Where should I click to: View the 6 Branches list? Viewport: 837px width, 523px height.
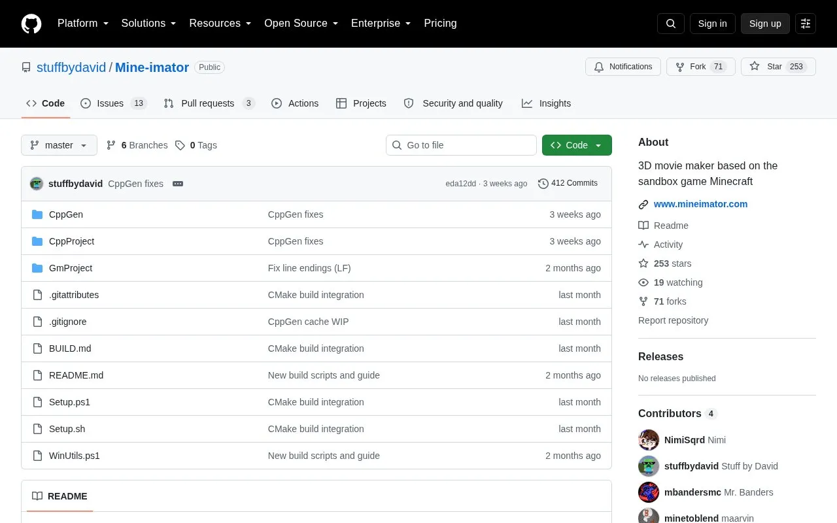tap(137, 145)
